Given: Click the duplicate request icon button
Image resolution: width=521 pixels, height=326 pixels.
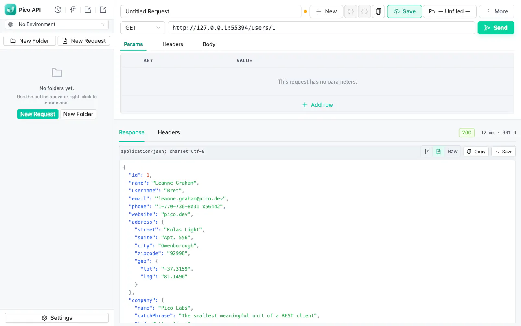Looking at the screenshot, I should click(379, 11).
